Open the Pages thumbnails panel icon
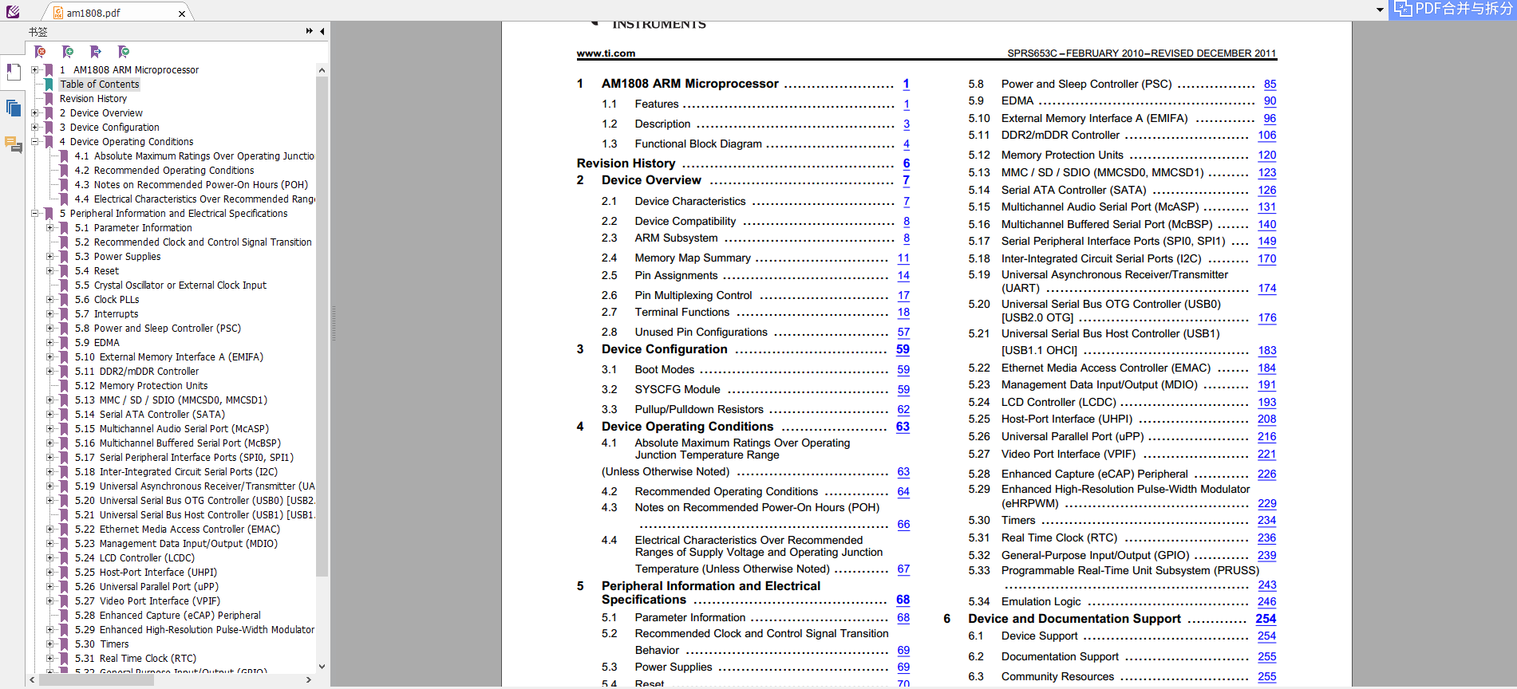 pos(13,108)
